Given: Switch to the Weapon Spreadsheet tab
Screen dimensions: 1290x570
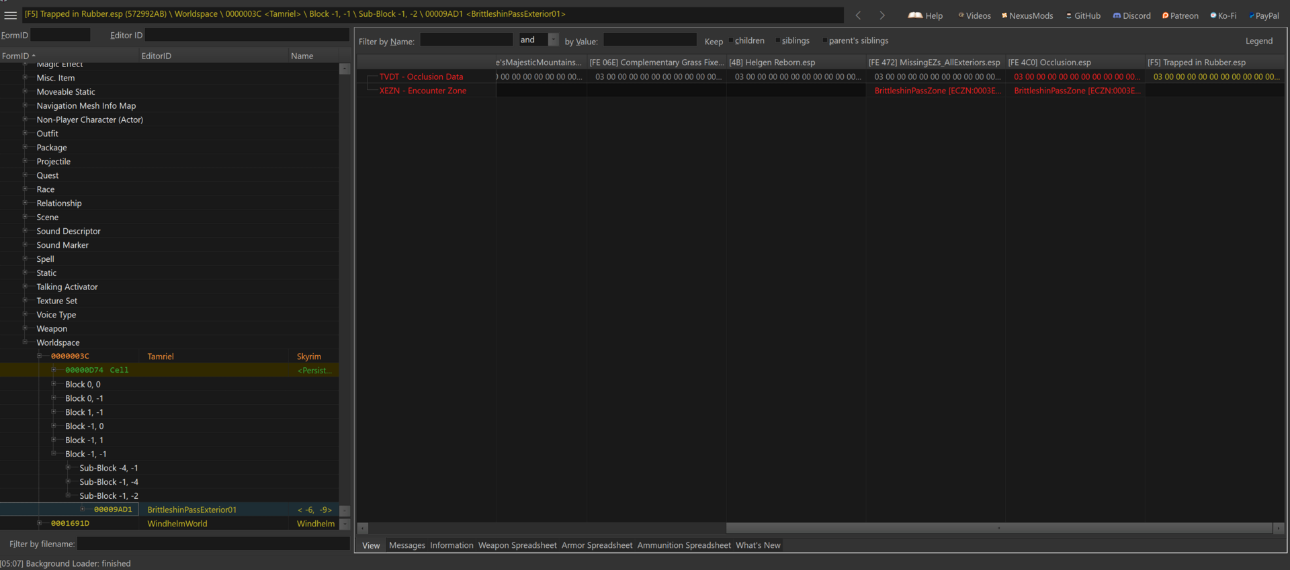Looking at the screenshot, I should (517, 545).
